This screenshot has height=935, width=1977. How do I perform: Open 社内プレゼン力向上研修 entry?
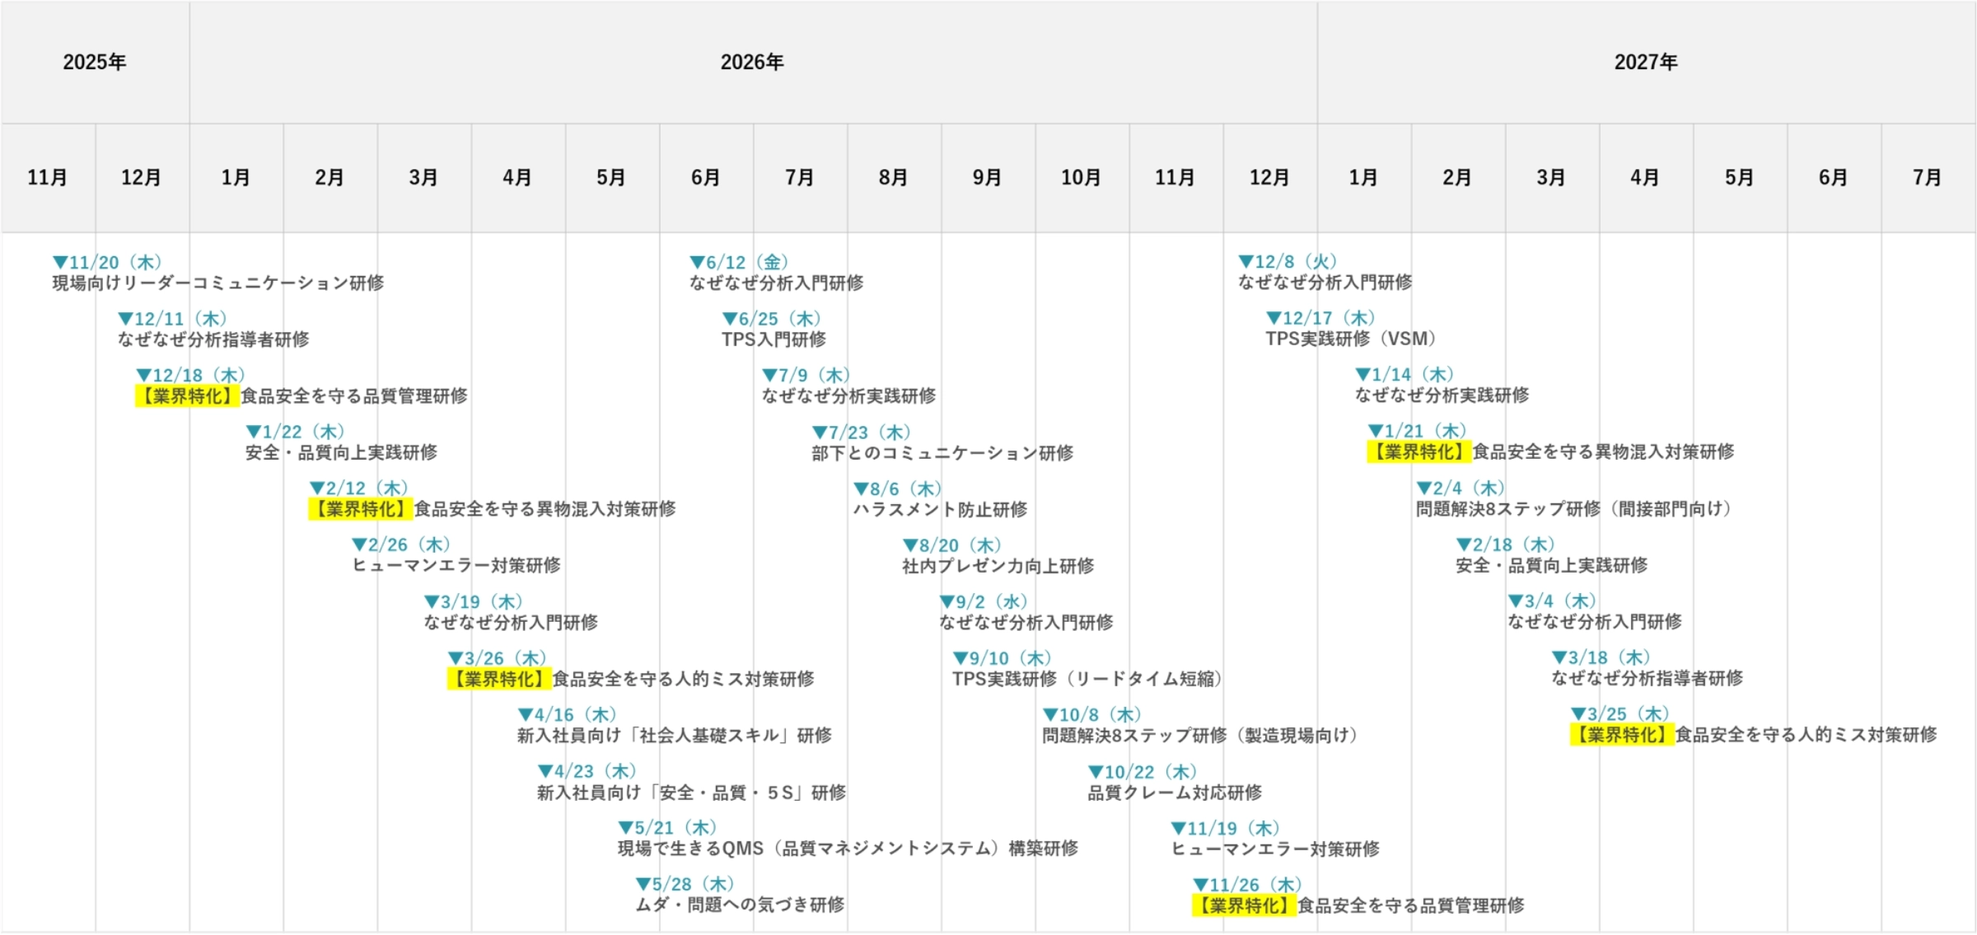pyautogui.click(x=998, y=566)
